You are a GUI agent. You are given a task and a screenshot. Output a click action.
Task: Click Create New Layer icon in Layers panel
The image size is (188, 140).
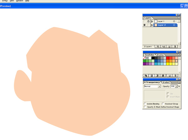169,46
